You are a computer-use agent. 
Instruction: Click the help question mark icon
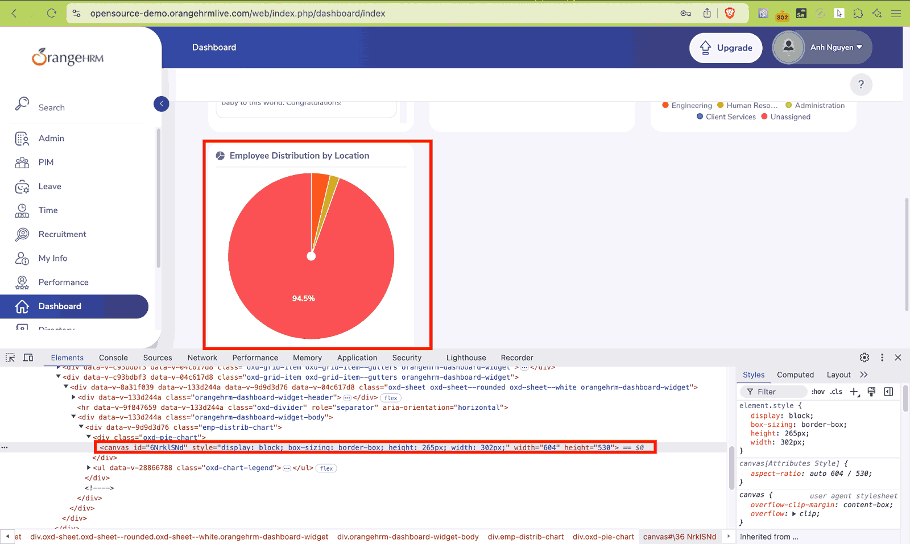(861, 84)
